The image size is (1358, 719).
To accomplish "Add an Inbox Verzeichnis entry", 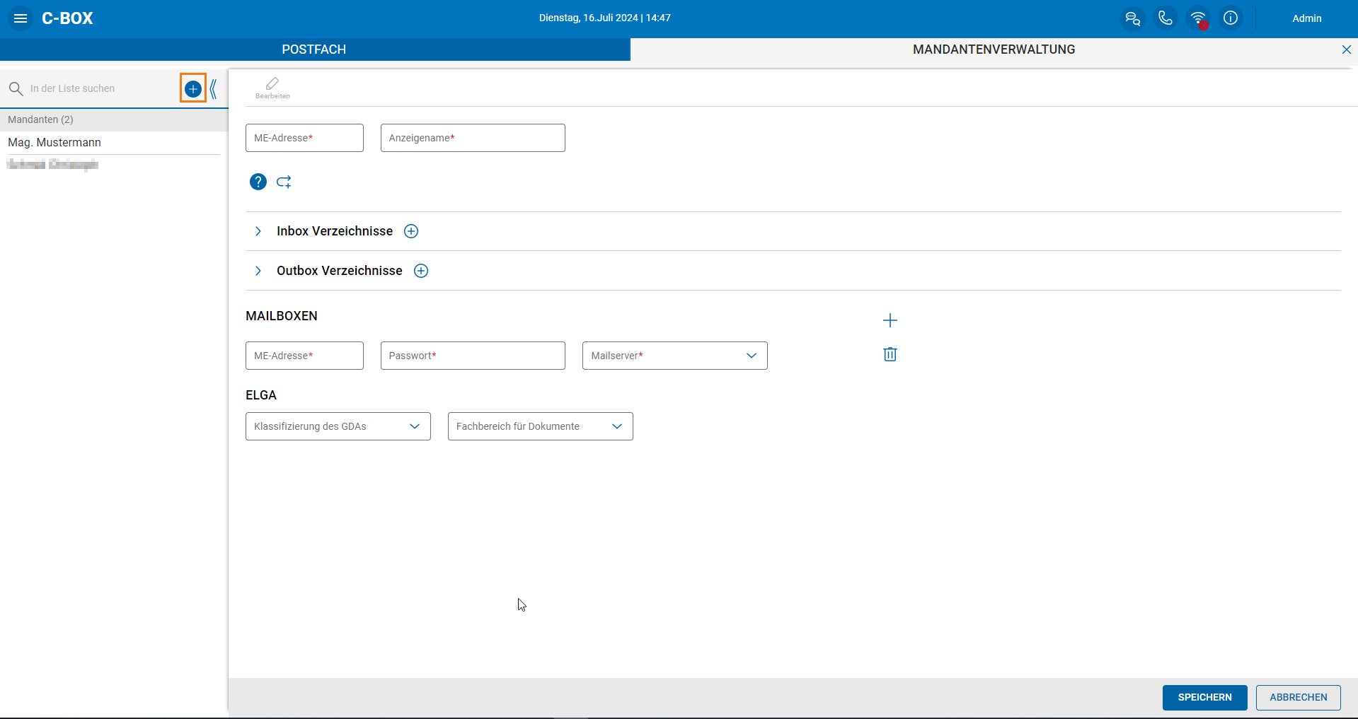I will pyautogui.click(x=411, y=231).
